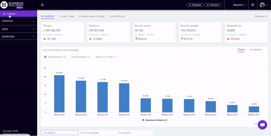This screenshot has width=271, height=136.
Task: Switch to the Останні 7 днів tab
Action: click(x=66, y=16)
